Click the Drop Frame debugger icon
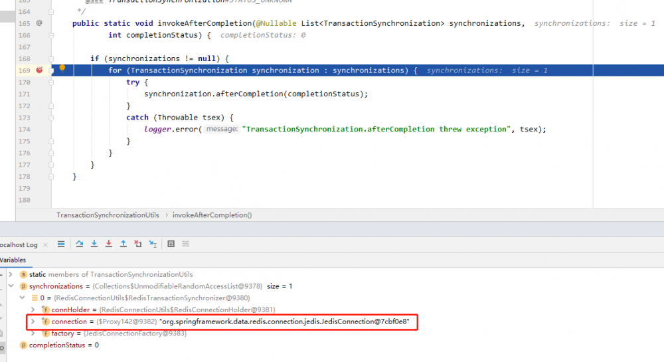This screenshot has height=362, width=664. (137, 244)
